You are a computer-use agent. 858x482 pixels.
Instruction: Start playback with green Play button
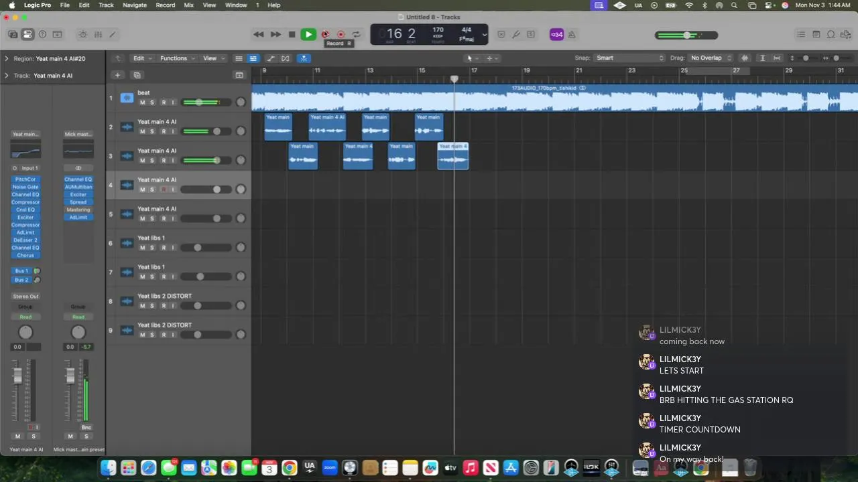click(x=308, y=34)
